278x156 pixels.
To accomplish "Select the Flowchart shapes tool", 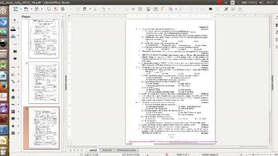I will [x=13, y=112].
